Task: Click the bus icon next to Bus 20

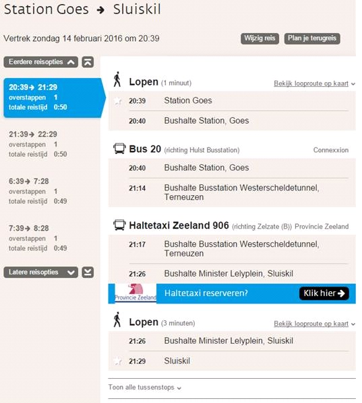Action: click(x=119, y=149)
